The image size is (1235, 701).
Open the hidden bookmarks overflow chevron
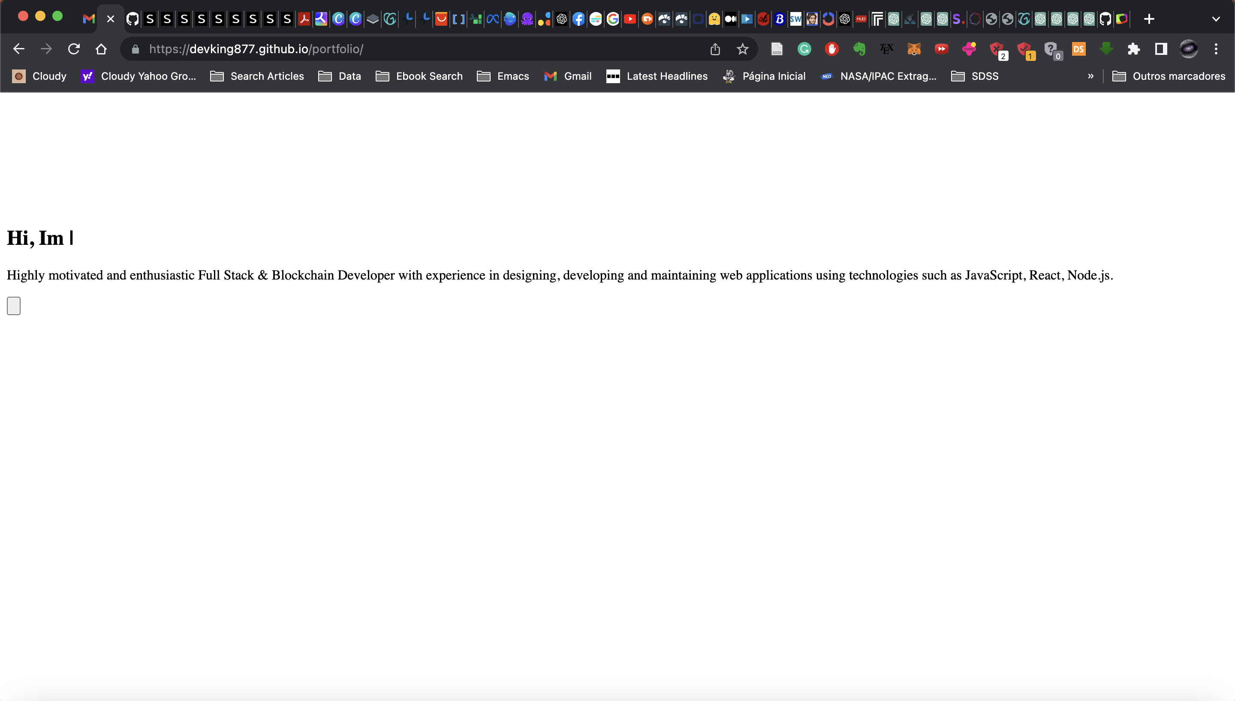coord(1090,76)
